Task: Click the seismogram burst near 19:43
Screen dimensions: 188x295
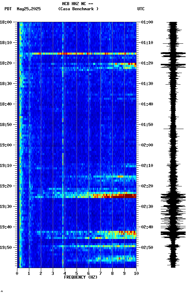Action: [x=173, y=234]
